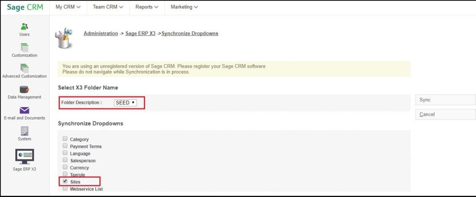Click the Sage ERP X3 sidebar label
The image size is (476, 197).
point(24,169)
